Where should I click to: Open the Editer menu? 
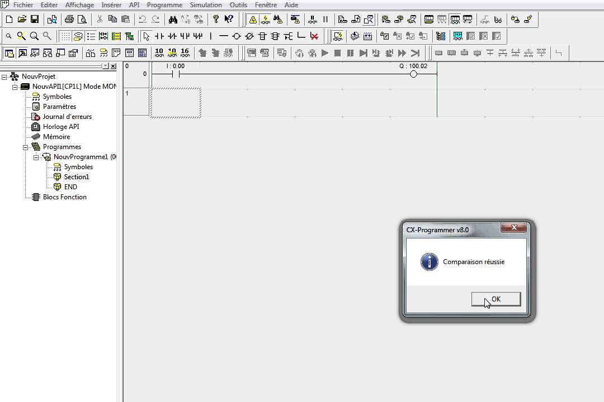(49, 5)
